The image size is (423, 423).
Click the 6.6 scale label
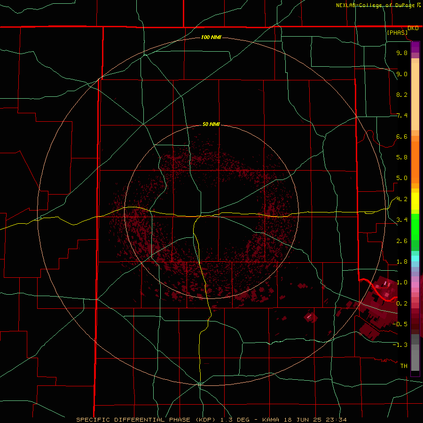(x=402, y=136)
